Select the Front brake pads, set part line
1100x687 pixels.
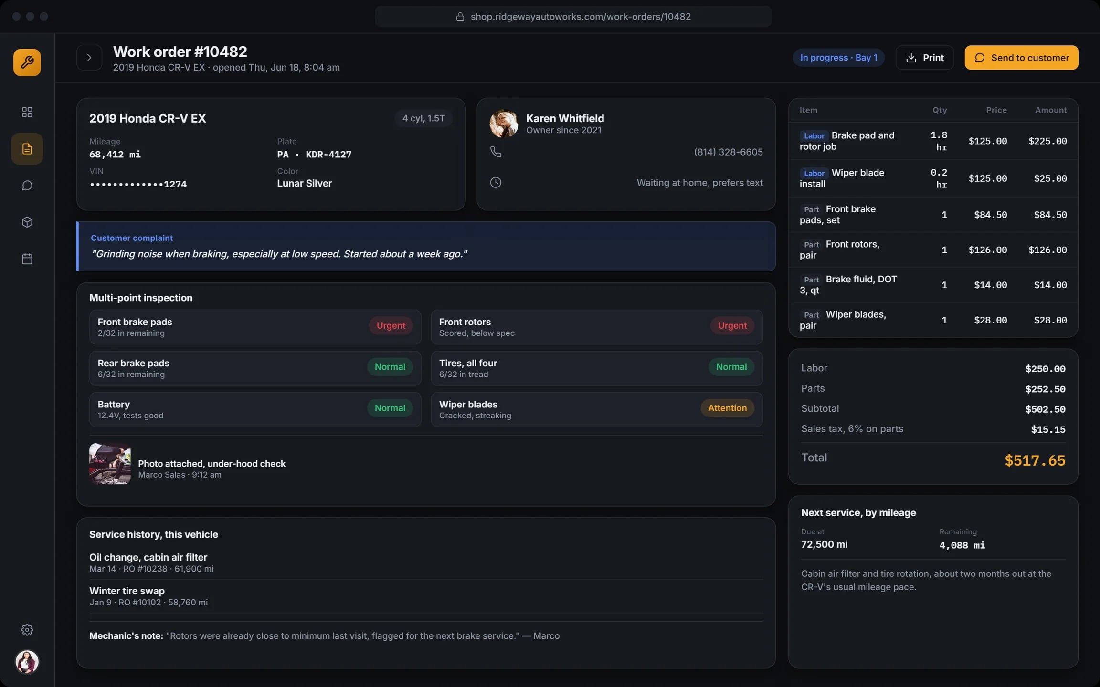[933, 215]
